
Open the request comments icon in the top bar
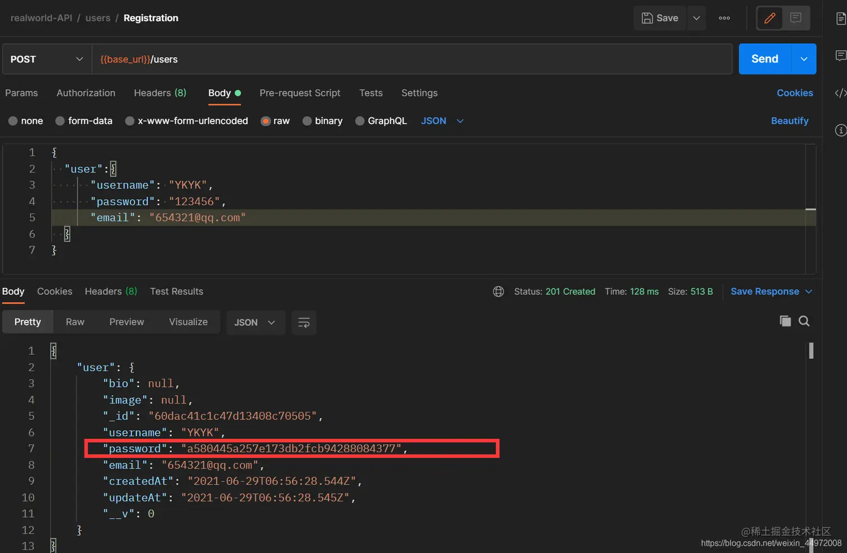coord(795,18)
